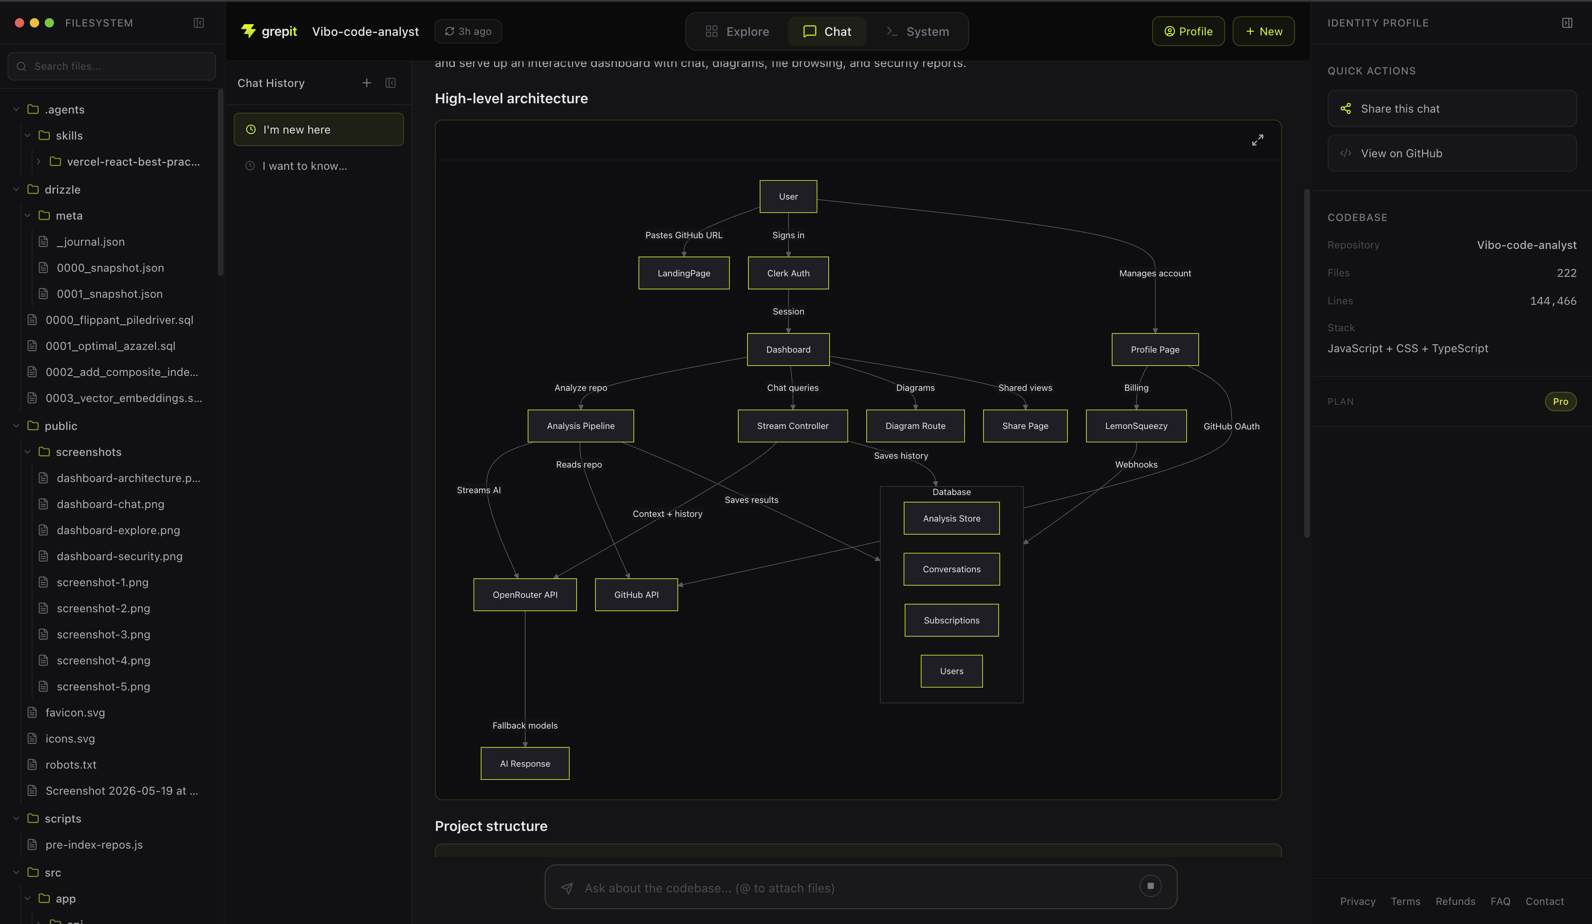Open the I want to know chat
The height and width of the screenshot is (924, 1592).
(x=318, y=166)
